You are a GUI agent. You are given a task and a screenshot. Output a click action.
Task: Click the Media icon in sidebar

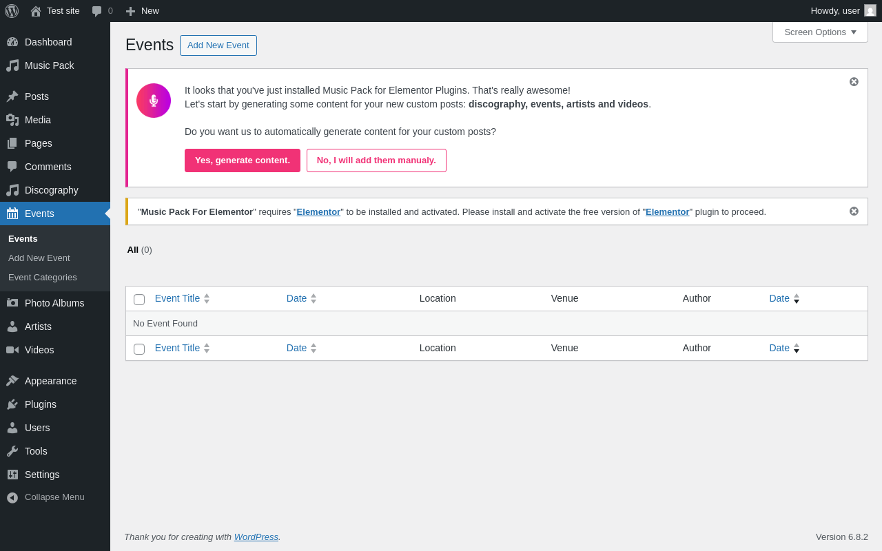click(12, 120)
